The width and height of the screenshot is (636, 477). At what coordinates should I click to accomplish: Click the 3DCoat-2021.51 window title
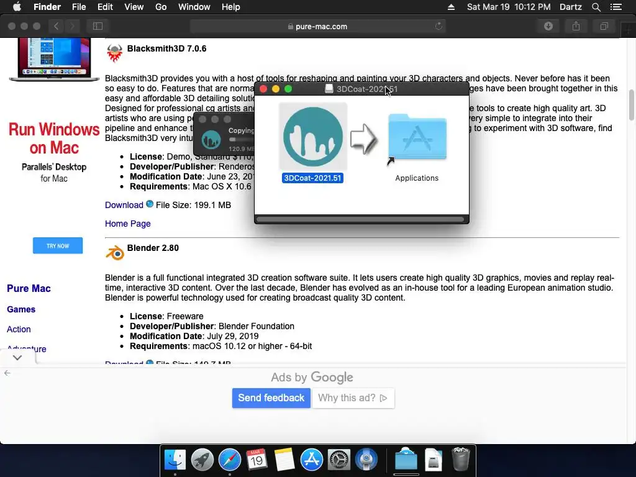pyautogui.click(x=366, y=89)
